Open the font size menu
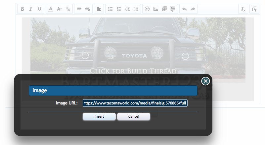265x145 pixels. [x=59, y=9]
